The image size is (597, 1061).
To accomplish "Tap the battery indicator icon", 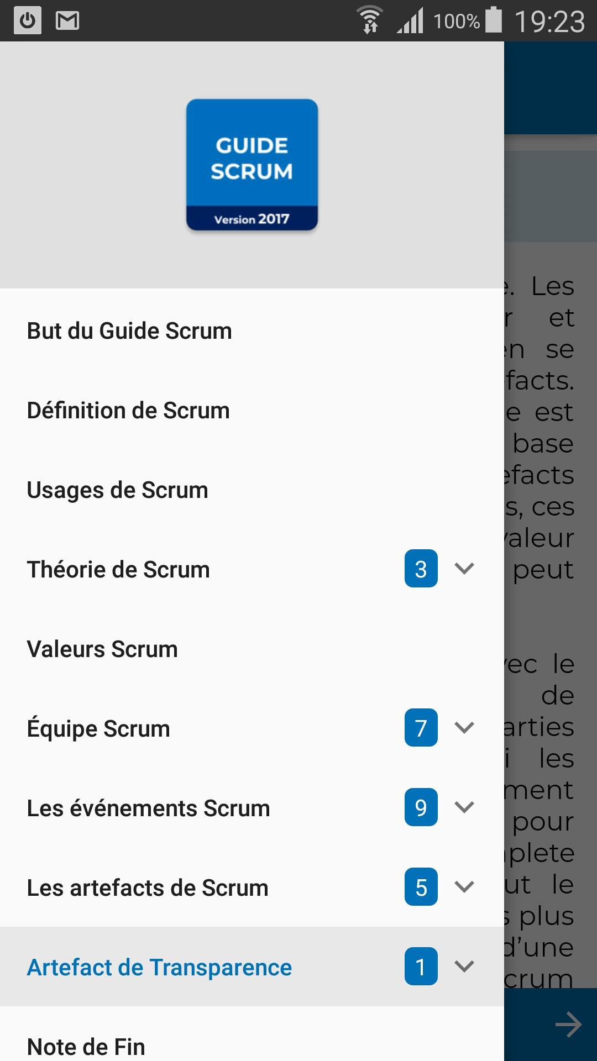I will click(493, 20).
